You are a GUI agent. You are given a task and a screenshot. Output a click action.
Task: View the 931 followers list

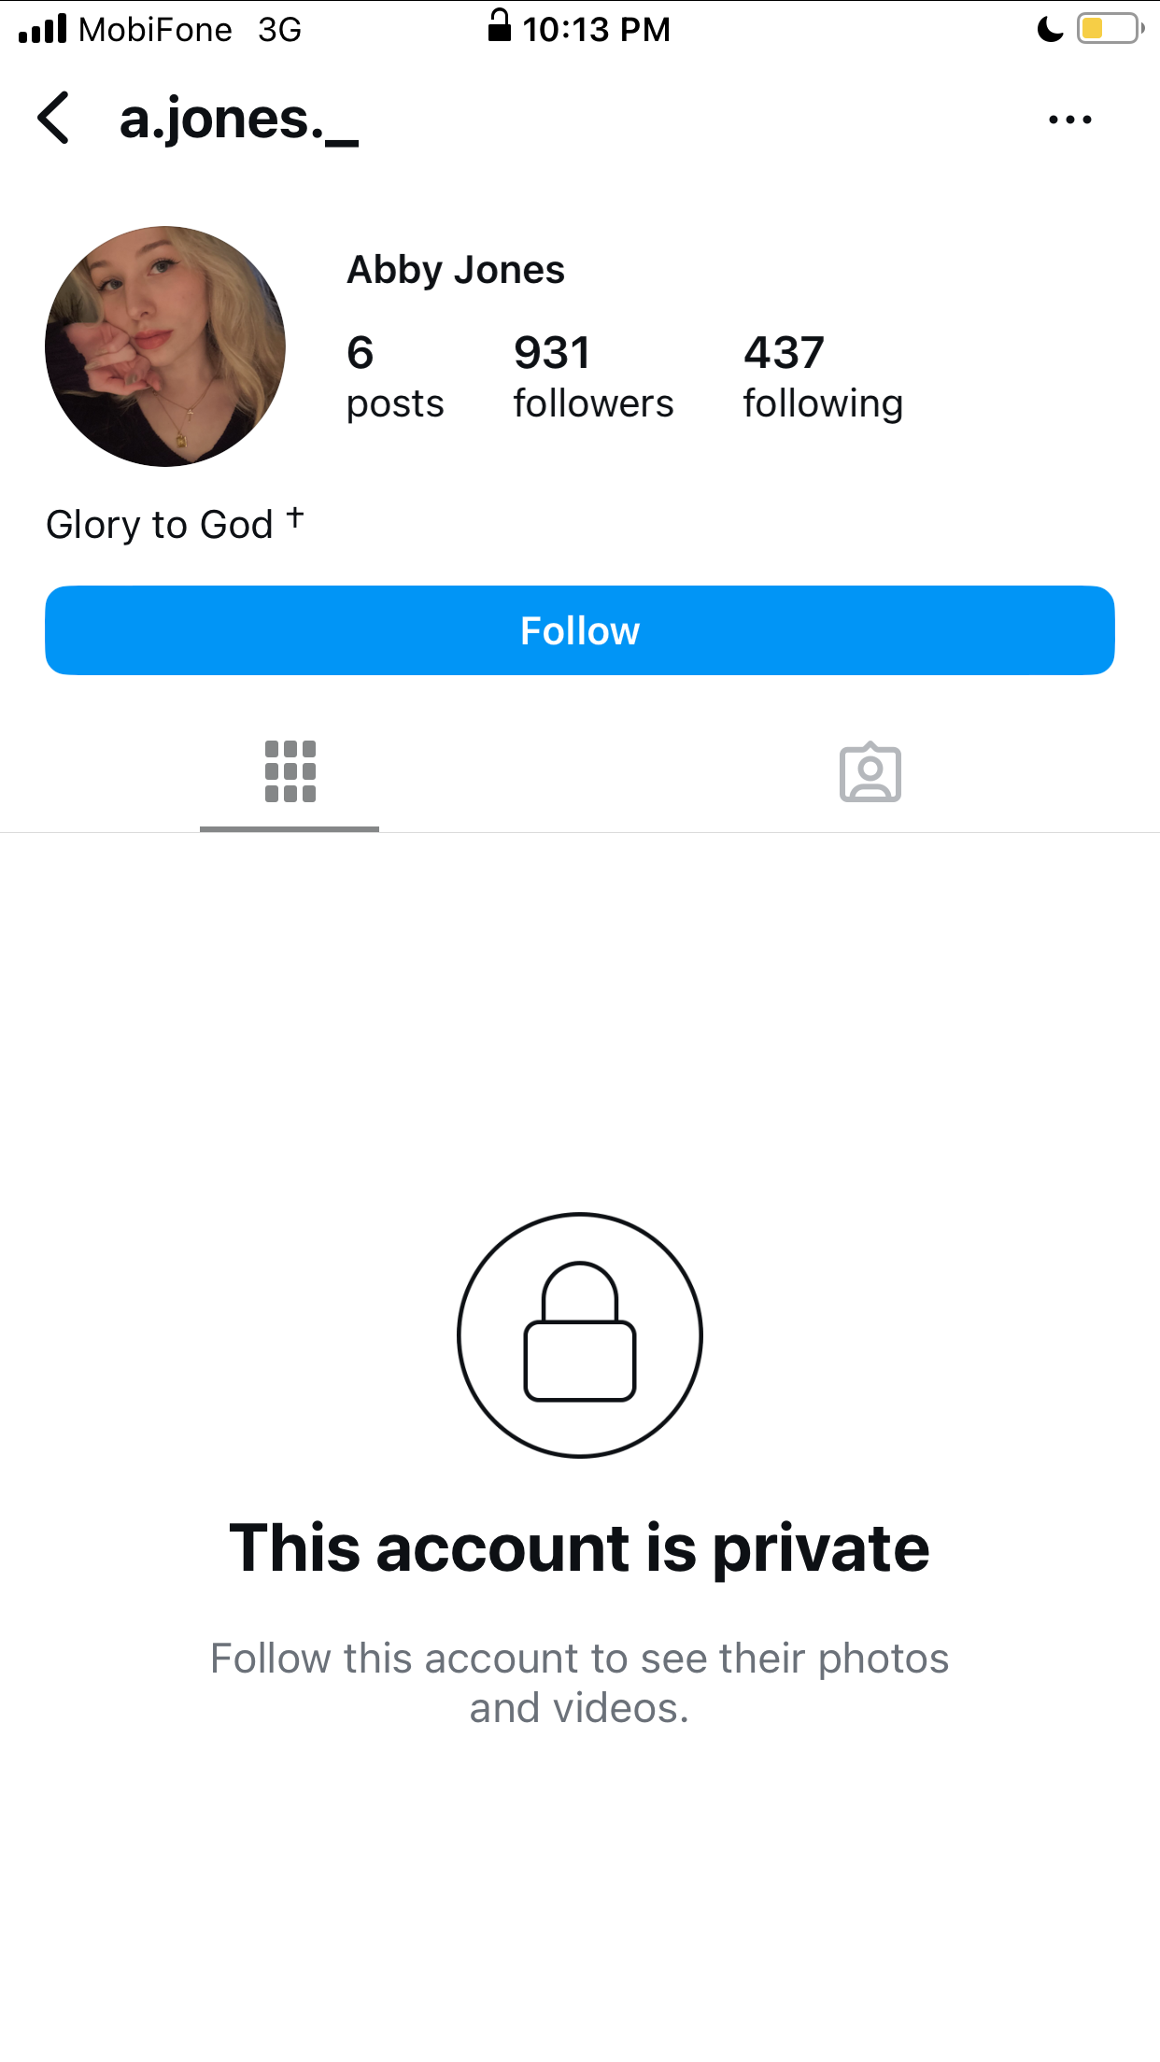[x=593, y=377]
